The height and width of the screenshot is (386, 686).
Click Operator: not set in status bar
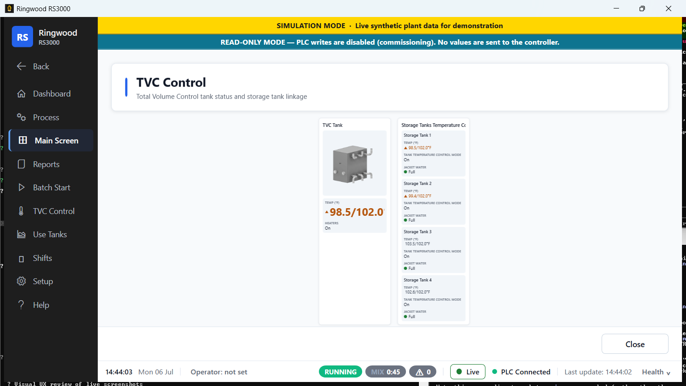(219, 372)
